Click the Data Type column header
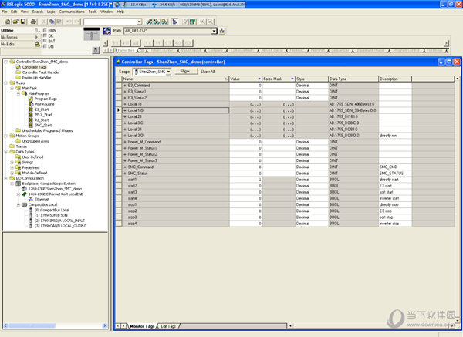The image size is (463, 337). click(353, 79)
